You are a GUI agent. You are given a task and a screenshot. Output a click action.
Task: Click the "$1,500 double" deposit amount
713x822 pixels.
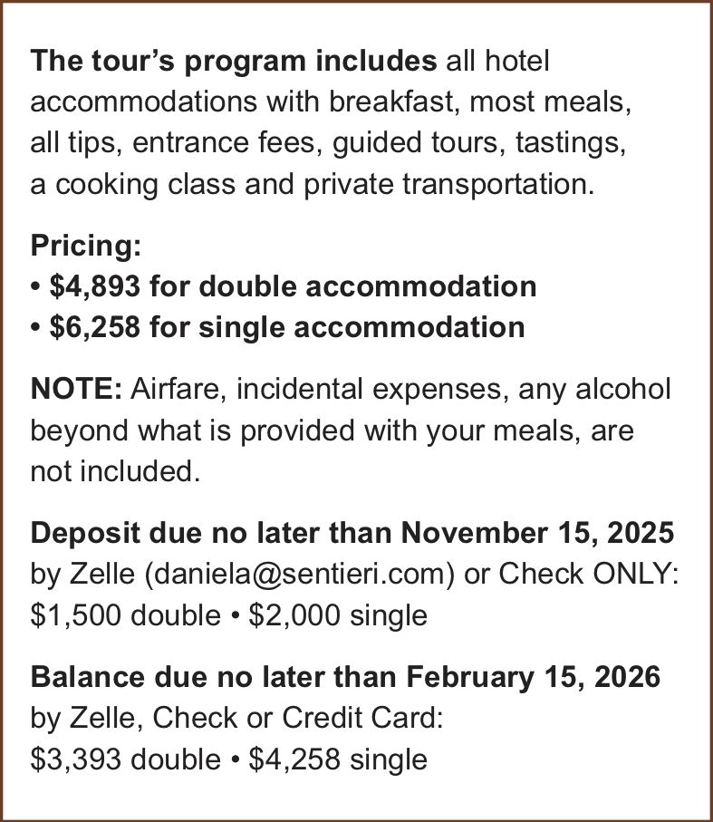pos(125,615)
